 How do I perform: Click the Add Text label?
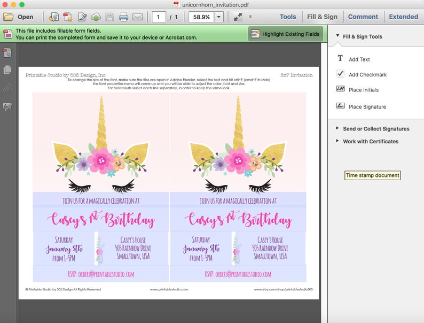coord(359,59)
